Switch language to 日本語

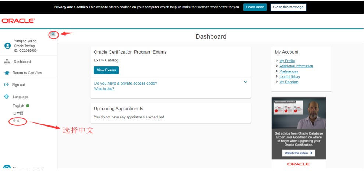pos(18,113)
